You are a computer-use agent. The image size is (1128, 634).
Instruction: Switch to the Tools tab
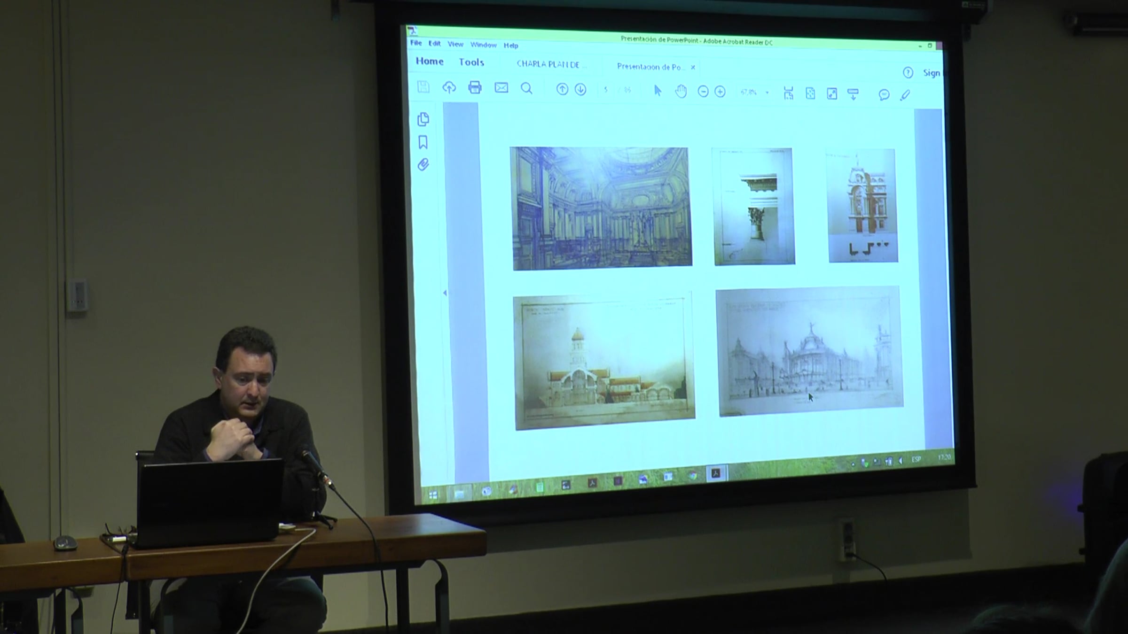pyautogui.click(x=471, y=62)
